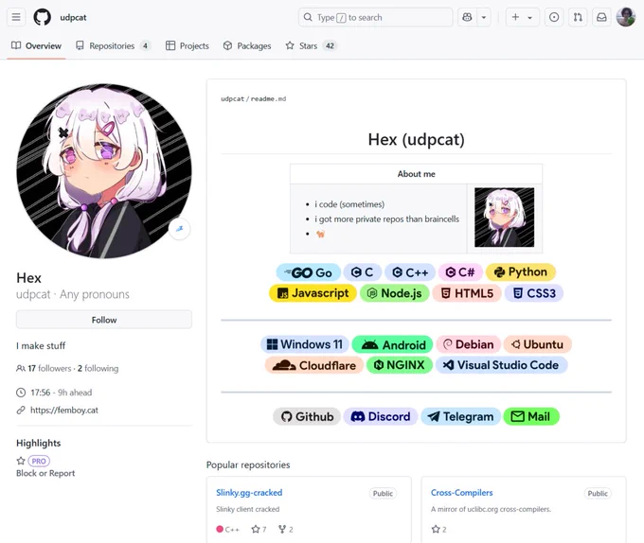Click the PRO highlight badge

[39, 461]
